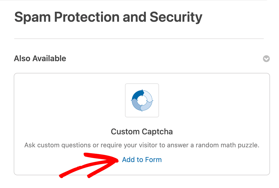279x188 pixels.
Task: Click the Spam Protection and Security heading
Action: pos(108,17)
